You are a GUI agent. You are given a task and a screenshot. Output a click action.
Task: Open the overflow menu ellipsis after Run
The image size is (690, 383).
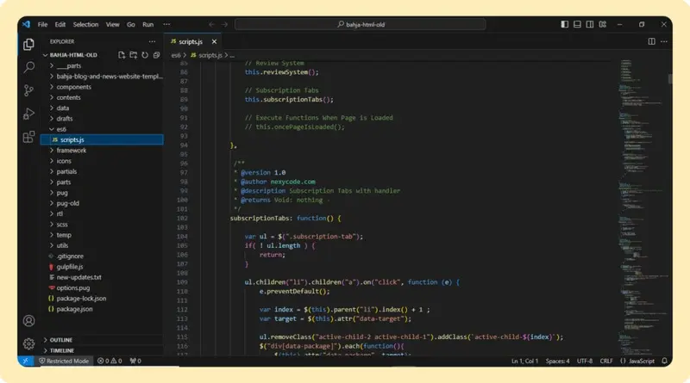coord(166,24)
